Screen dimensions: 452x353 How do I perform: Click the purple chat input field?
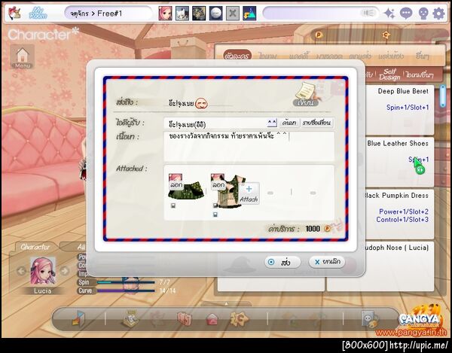point(321,14)
